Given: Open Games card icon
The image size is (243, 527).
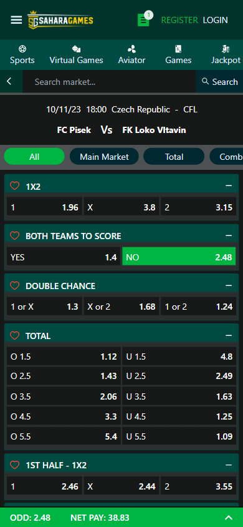Looking at the screenshot, I should click(x=178, y=49).
